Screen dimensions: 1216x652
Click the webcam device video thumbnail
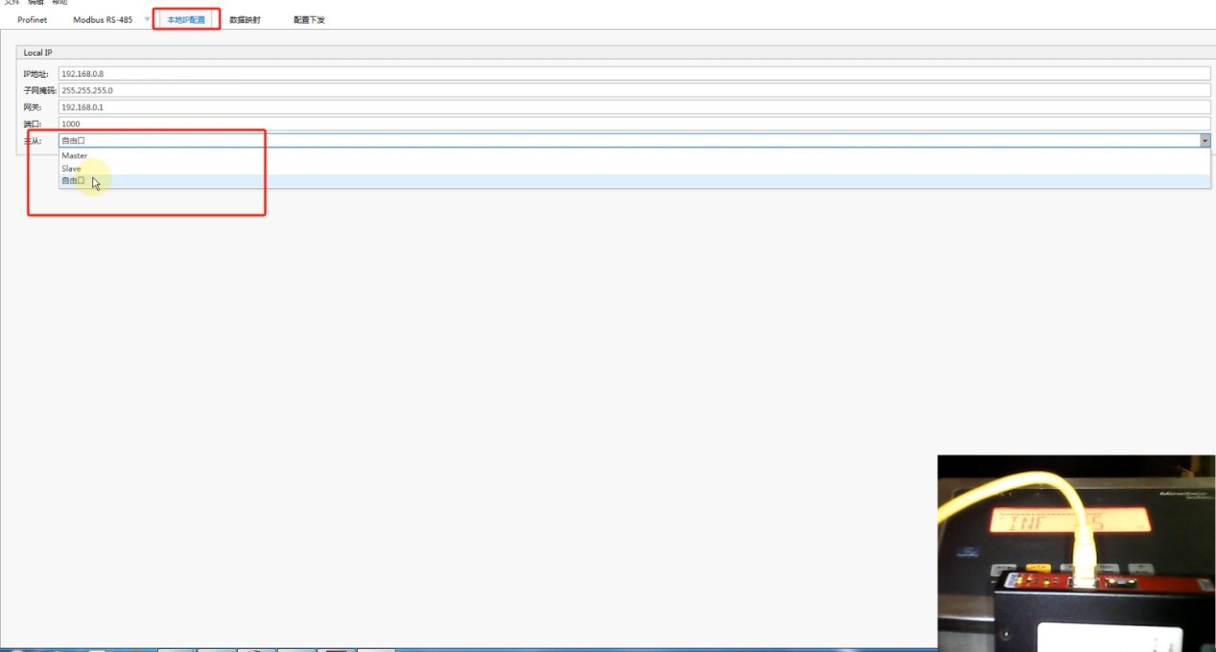(x=1076, y=551)
